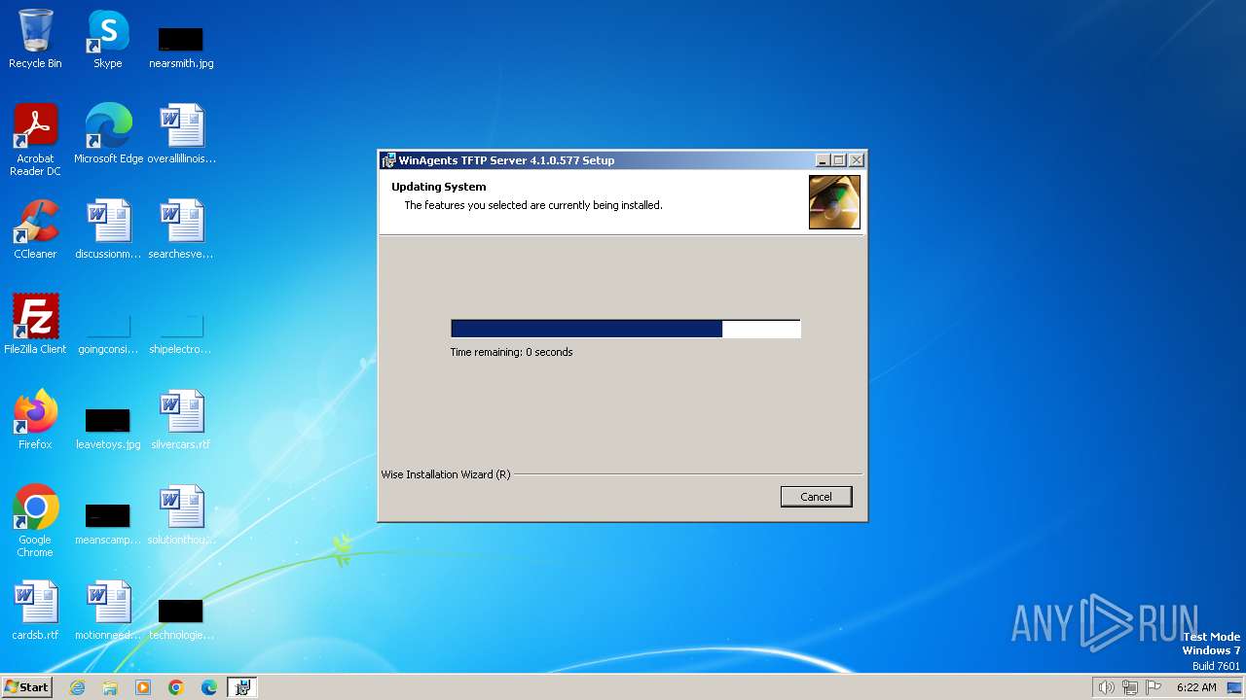Screen dimensions: 1246x700
Task: Launch Edge from the taskbar
Action: pyautogui.click(x=209, y=687)
